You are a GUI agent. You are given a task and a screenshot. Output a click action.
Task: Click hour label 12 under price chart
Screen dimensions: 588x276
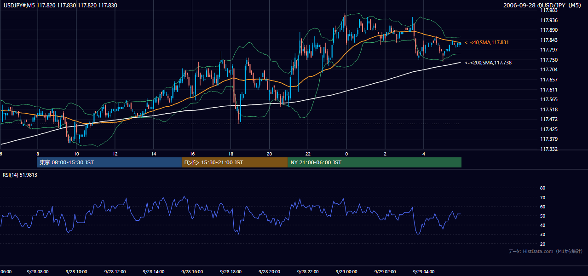tap(115, 154)
